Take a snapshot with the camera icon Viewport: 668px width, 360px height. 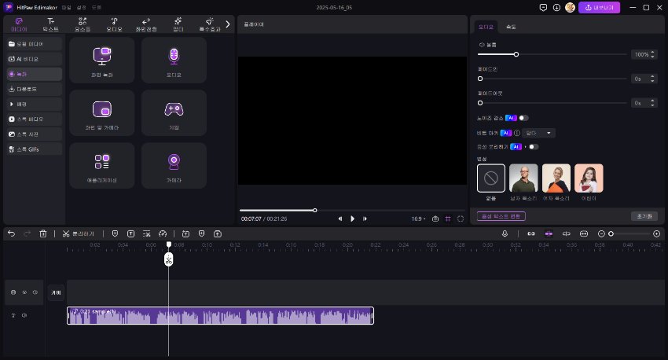tap(435, 219)
